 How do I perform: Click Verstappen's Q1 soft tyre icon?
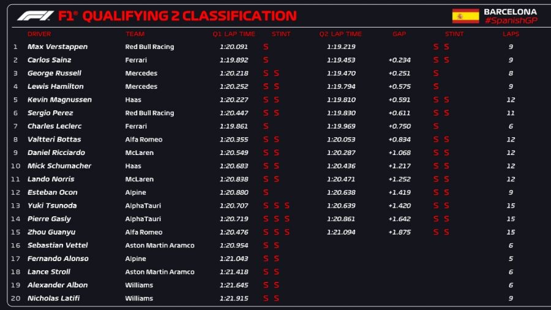coord(266,47)
